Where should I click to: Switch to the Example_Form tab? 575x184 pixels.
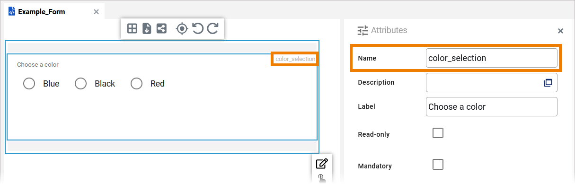[42, 12]
